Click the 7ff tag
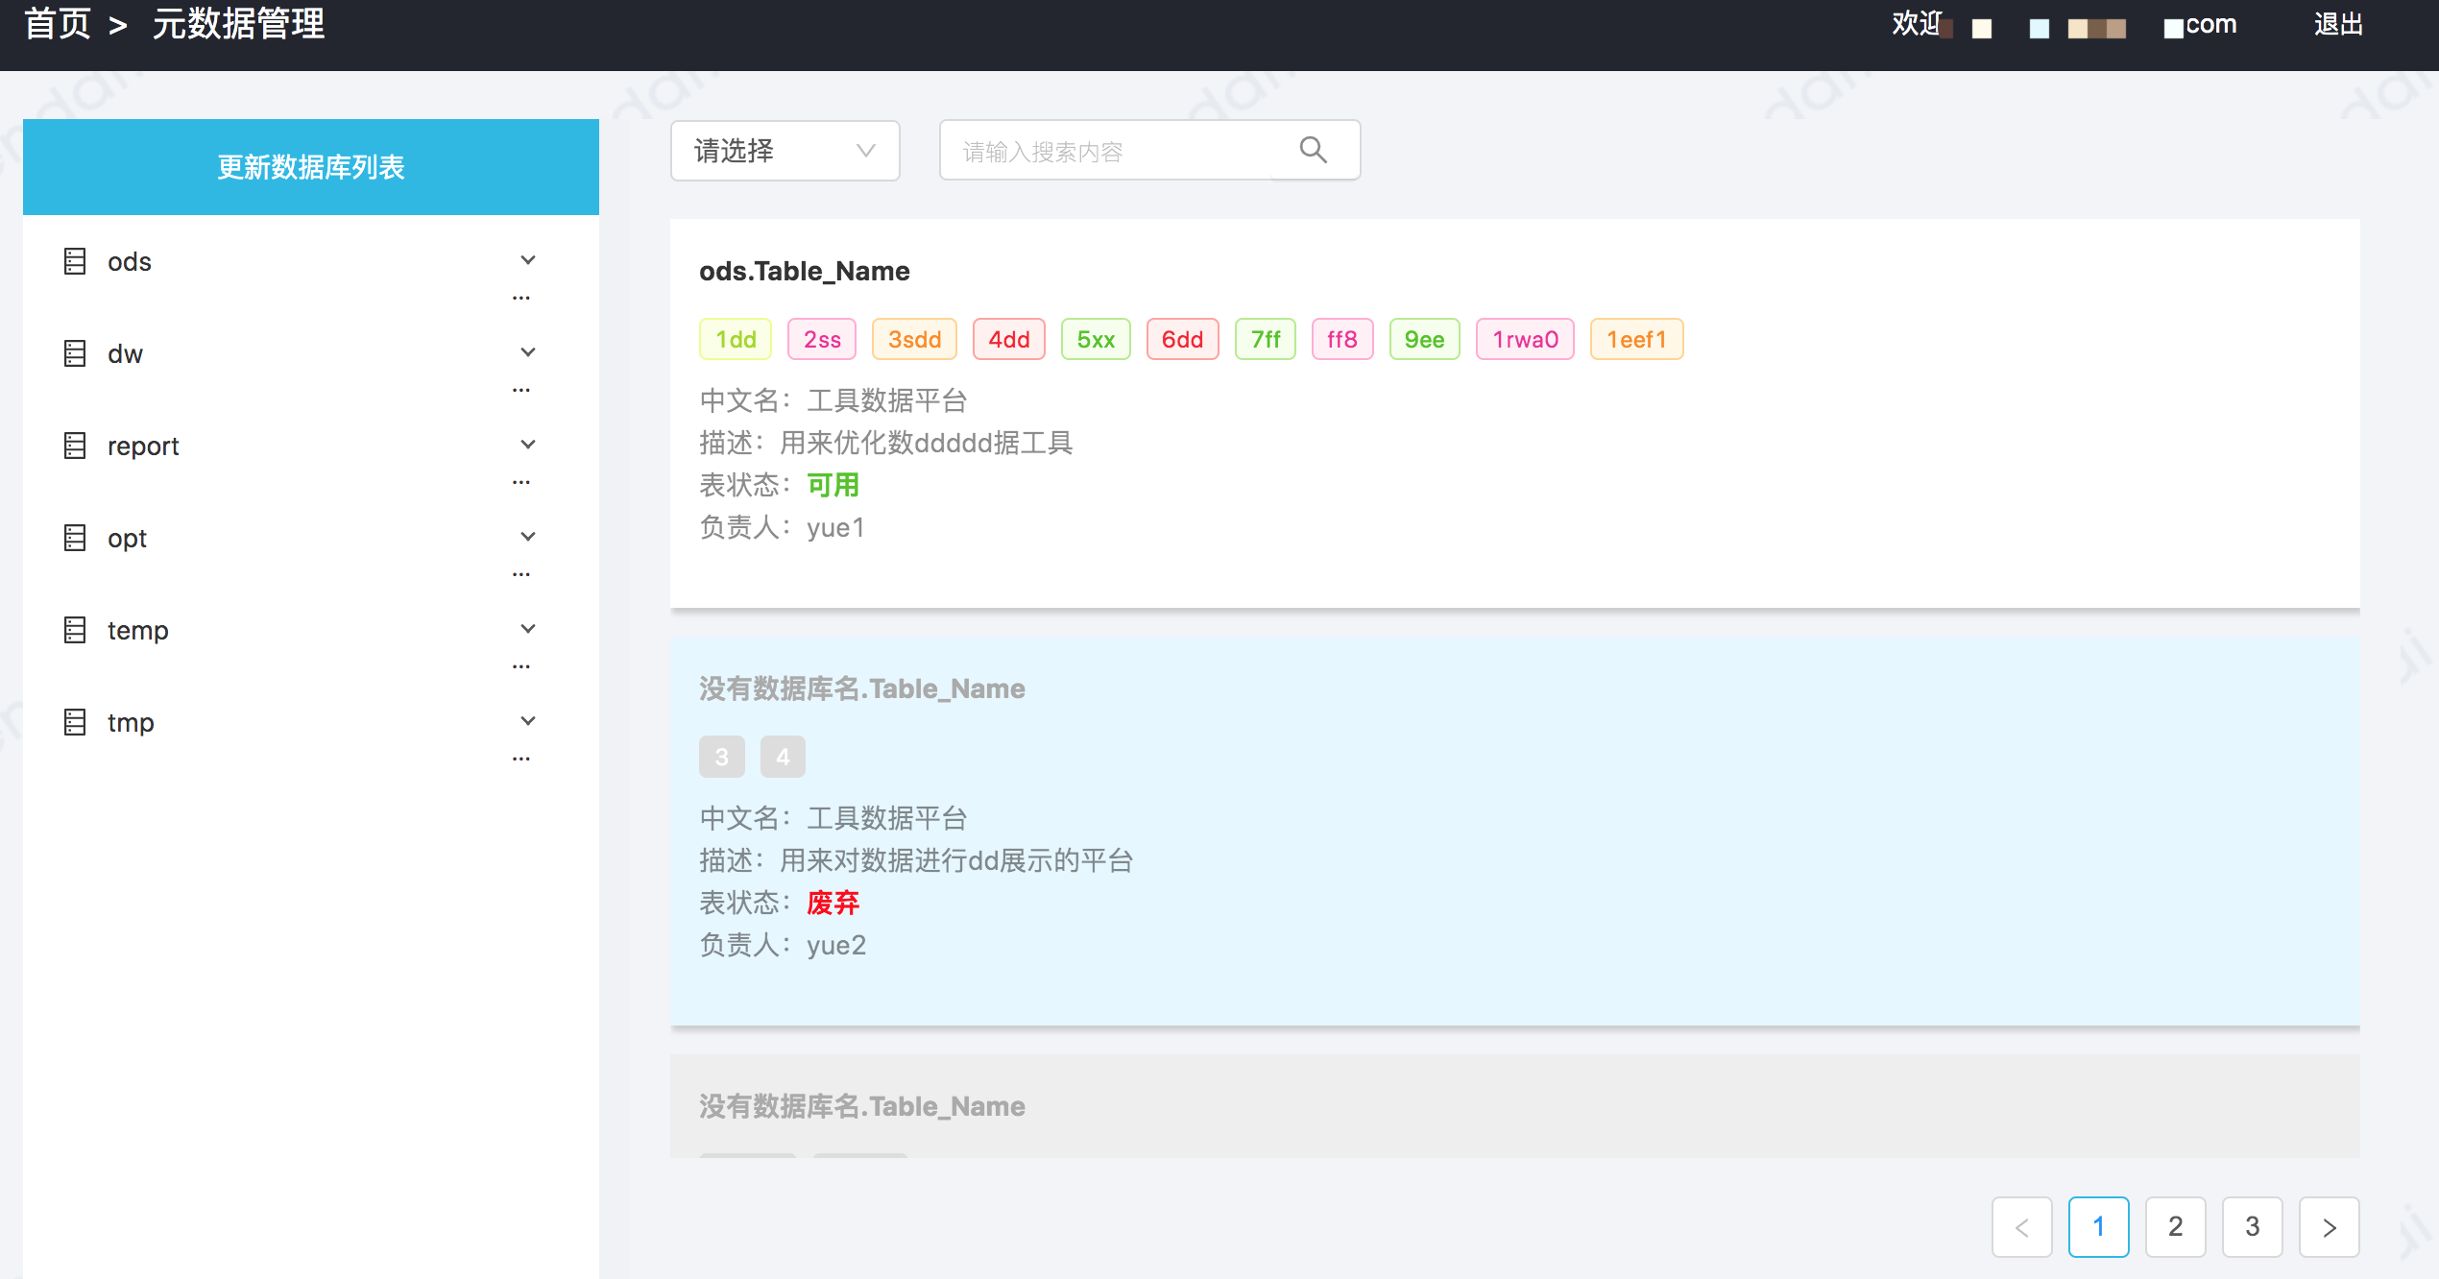The width and height of the screenshot is (2439, 1279). click(1266, 339)
